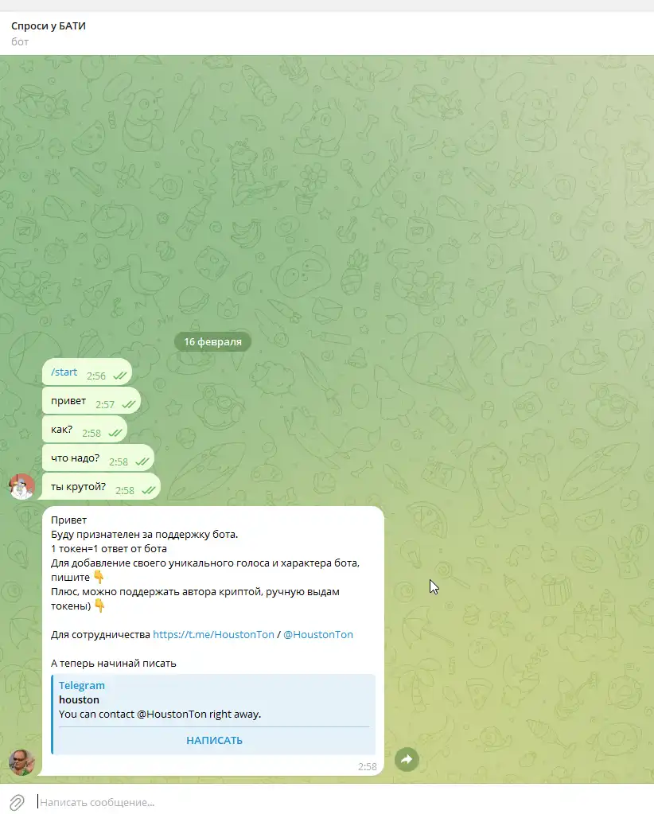Click the /start command text
This screenshot has height=814, width=654.
click(64, 372)
